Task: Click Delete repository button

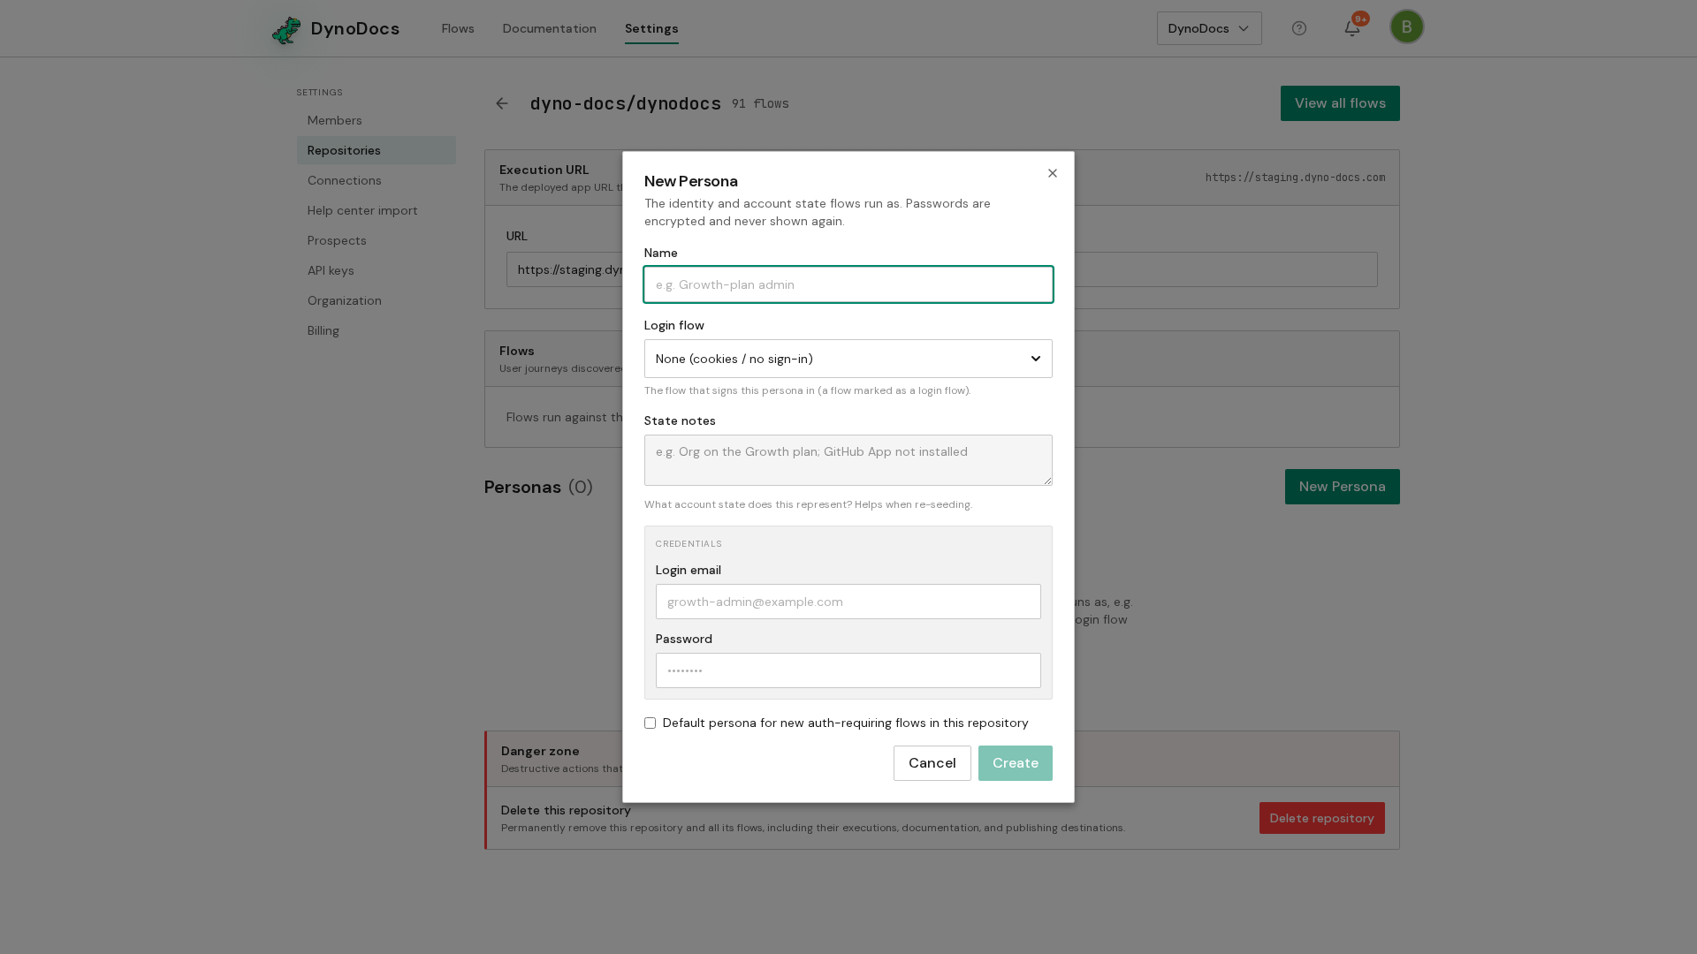Action: click(1321, 818)
